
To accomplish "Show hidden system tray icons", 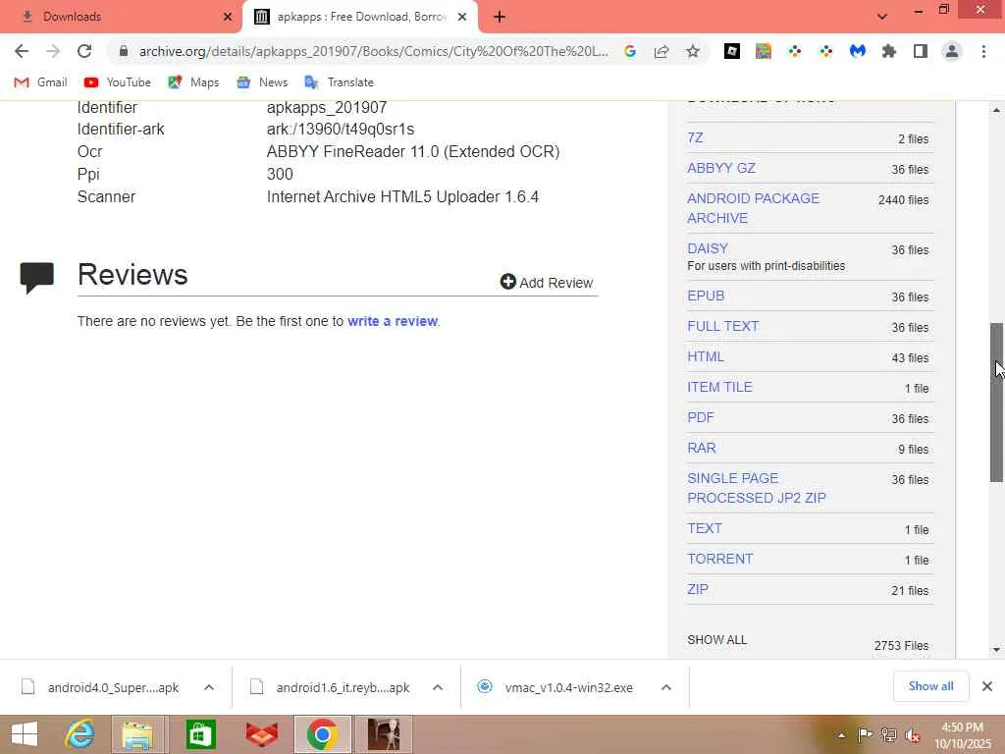I will [841, 735].
